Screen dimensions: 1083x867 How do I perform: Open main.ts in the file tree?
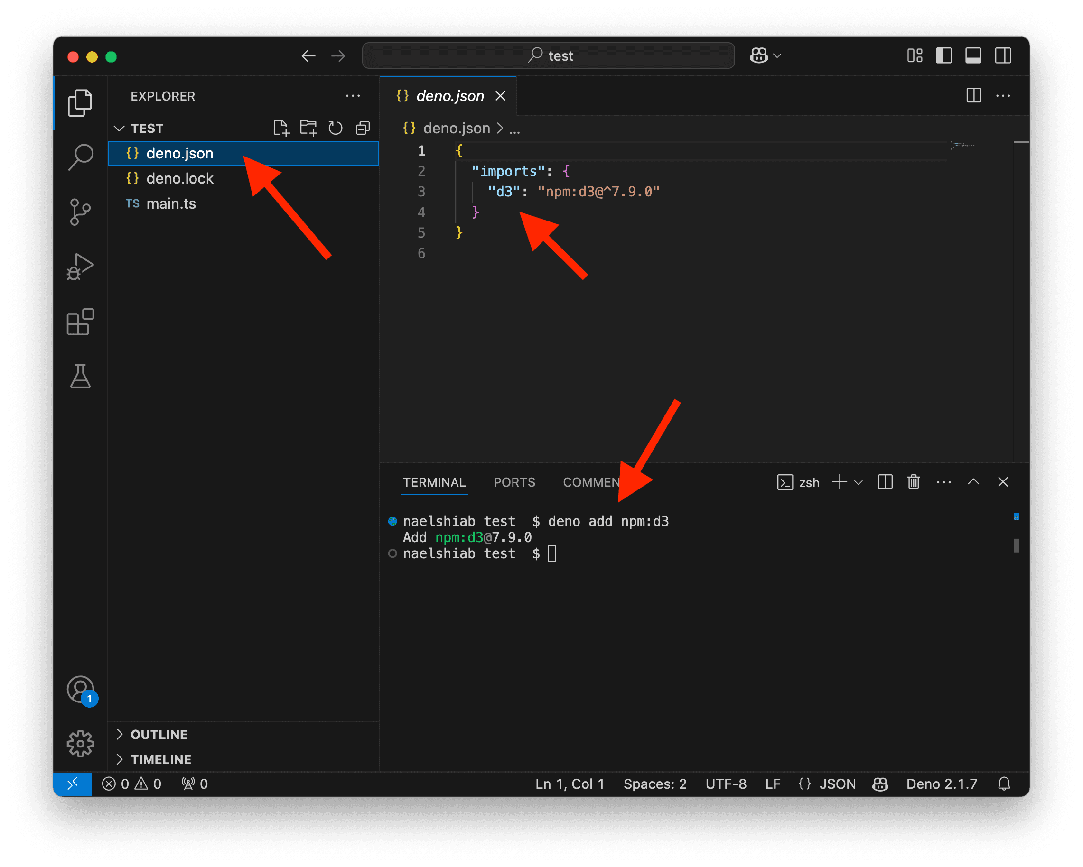click(x=243, y=203)
